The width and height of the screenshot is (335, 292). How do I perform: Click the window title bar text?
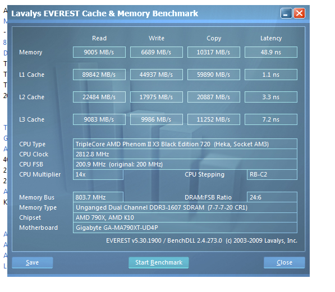(105, 13)
